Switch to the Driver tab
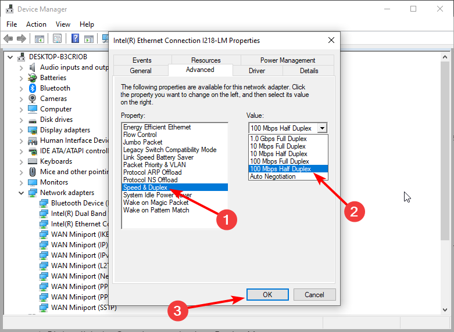The width and height of the screenshot is (454, 332). (257, 71)
